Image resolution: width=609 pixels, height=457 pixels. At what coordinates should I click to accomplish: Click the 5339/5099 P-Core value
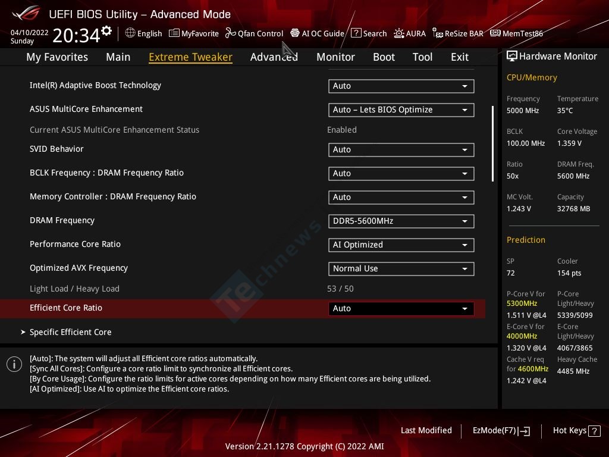(x=575, y=315)
